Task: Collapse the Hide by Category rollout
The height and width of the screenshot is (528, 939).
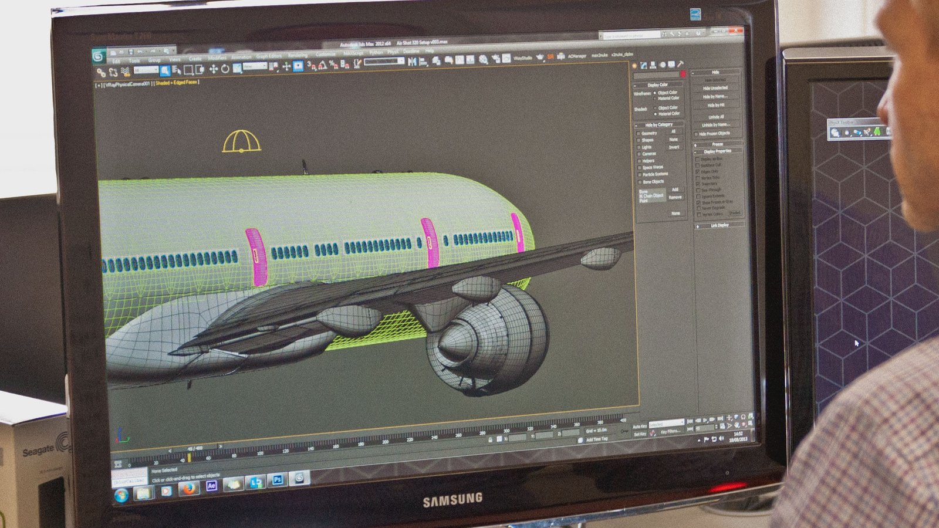Action: pyautogui.click(x=658, y=125)
